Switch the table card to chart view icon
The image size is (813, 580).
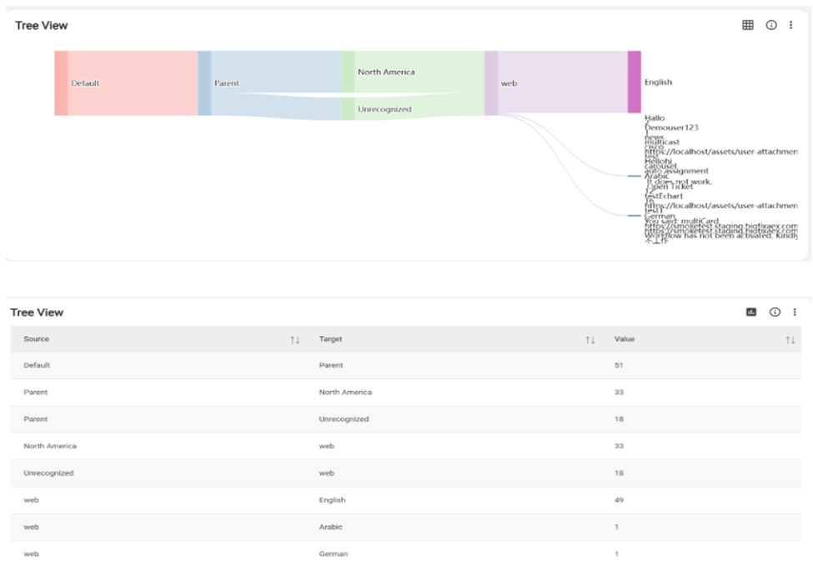[751, 312]
